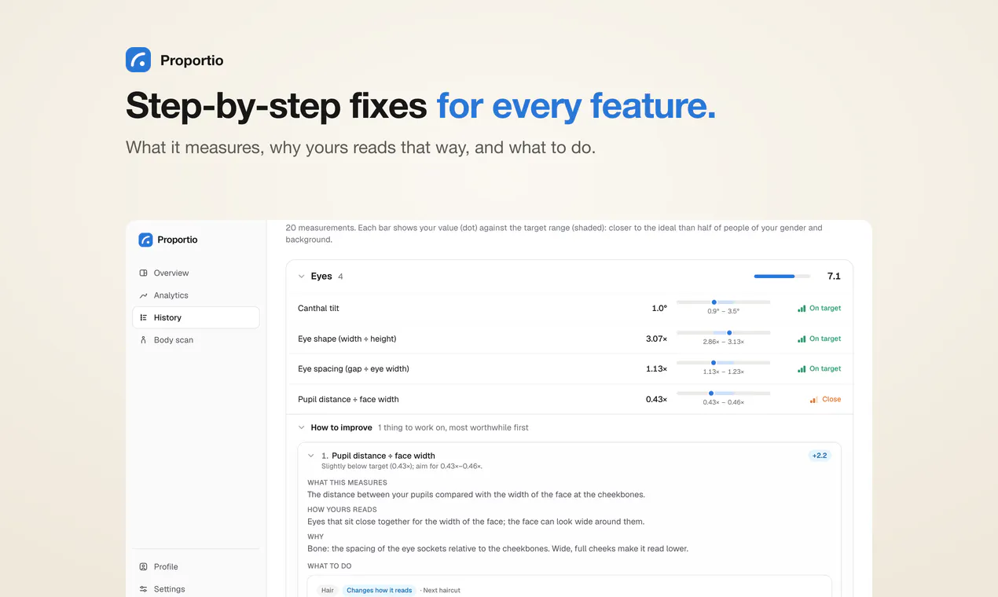The width and height of the screenshot is (998, 597).
Task: Click the Profile icon in sidebar
Action: tap(143, 566)
